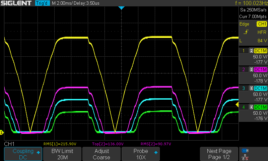The height and width of the screenshot is (161, 268).
Task: Click the CH1 menu title label
Action: [x=9, y=144]
